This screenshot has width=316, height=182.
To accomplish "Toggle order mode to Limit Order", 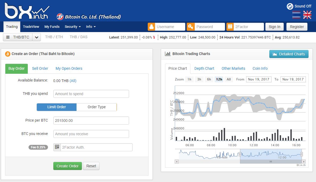I will 57,107.
